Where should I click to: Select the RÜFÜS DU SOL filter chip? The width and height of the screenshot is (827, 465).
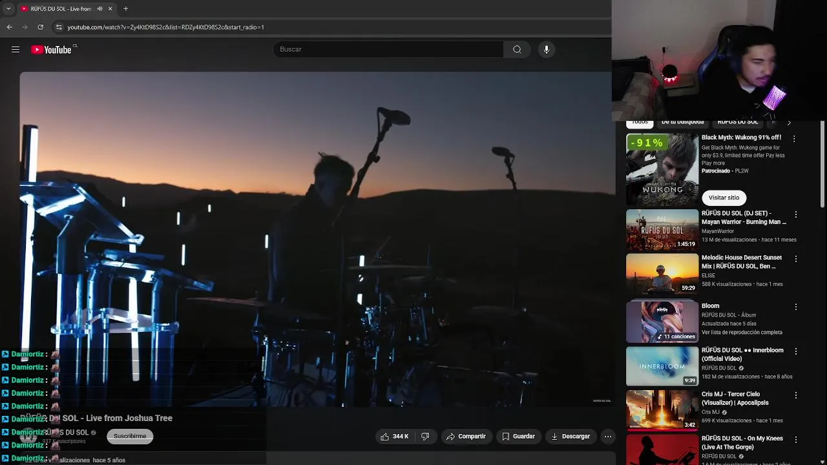(738, 122)
